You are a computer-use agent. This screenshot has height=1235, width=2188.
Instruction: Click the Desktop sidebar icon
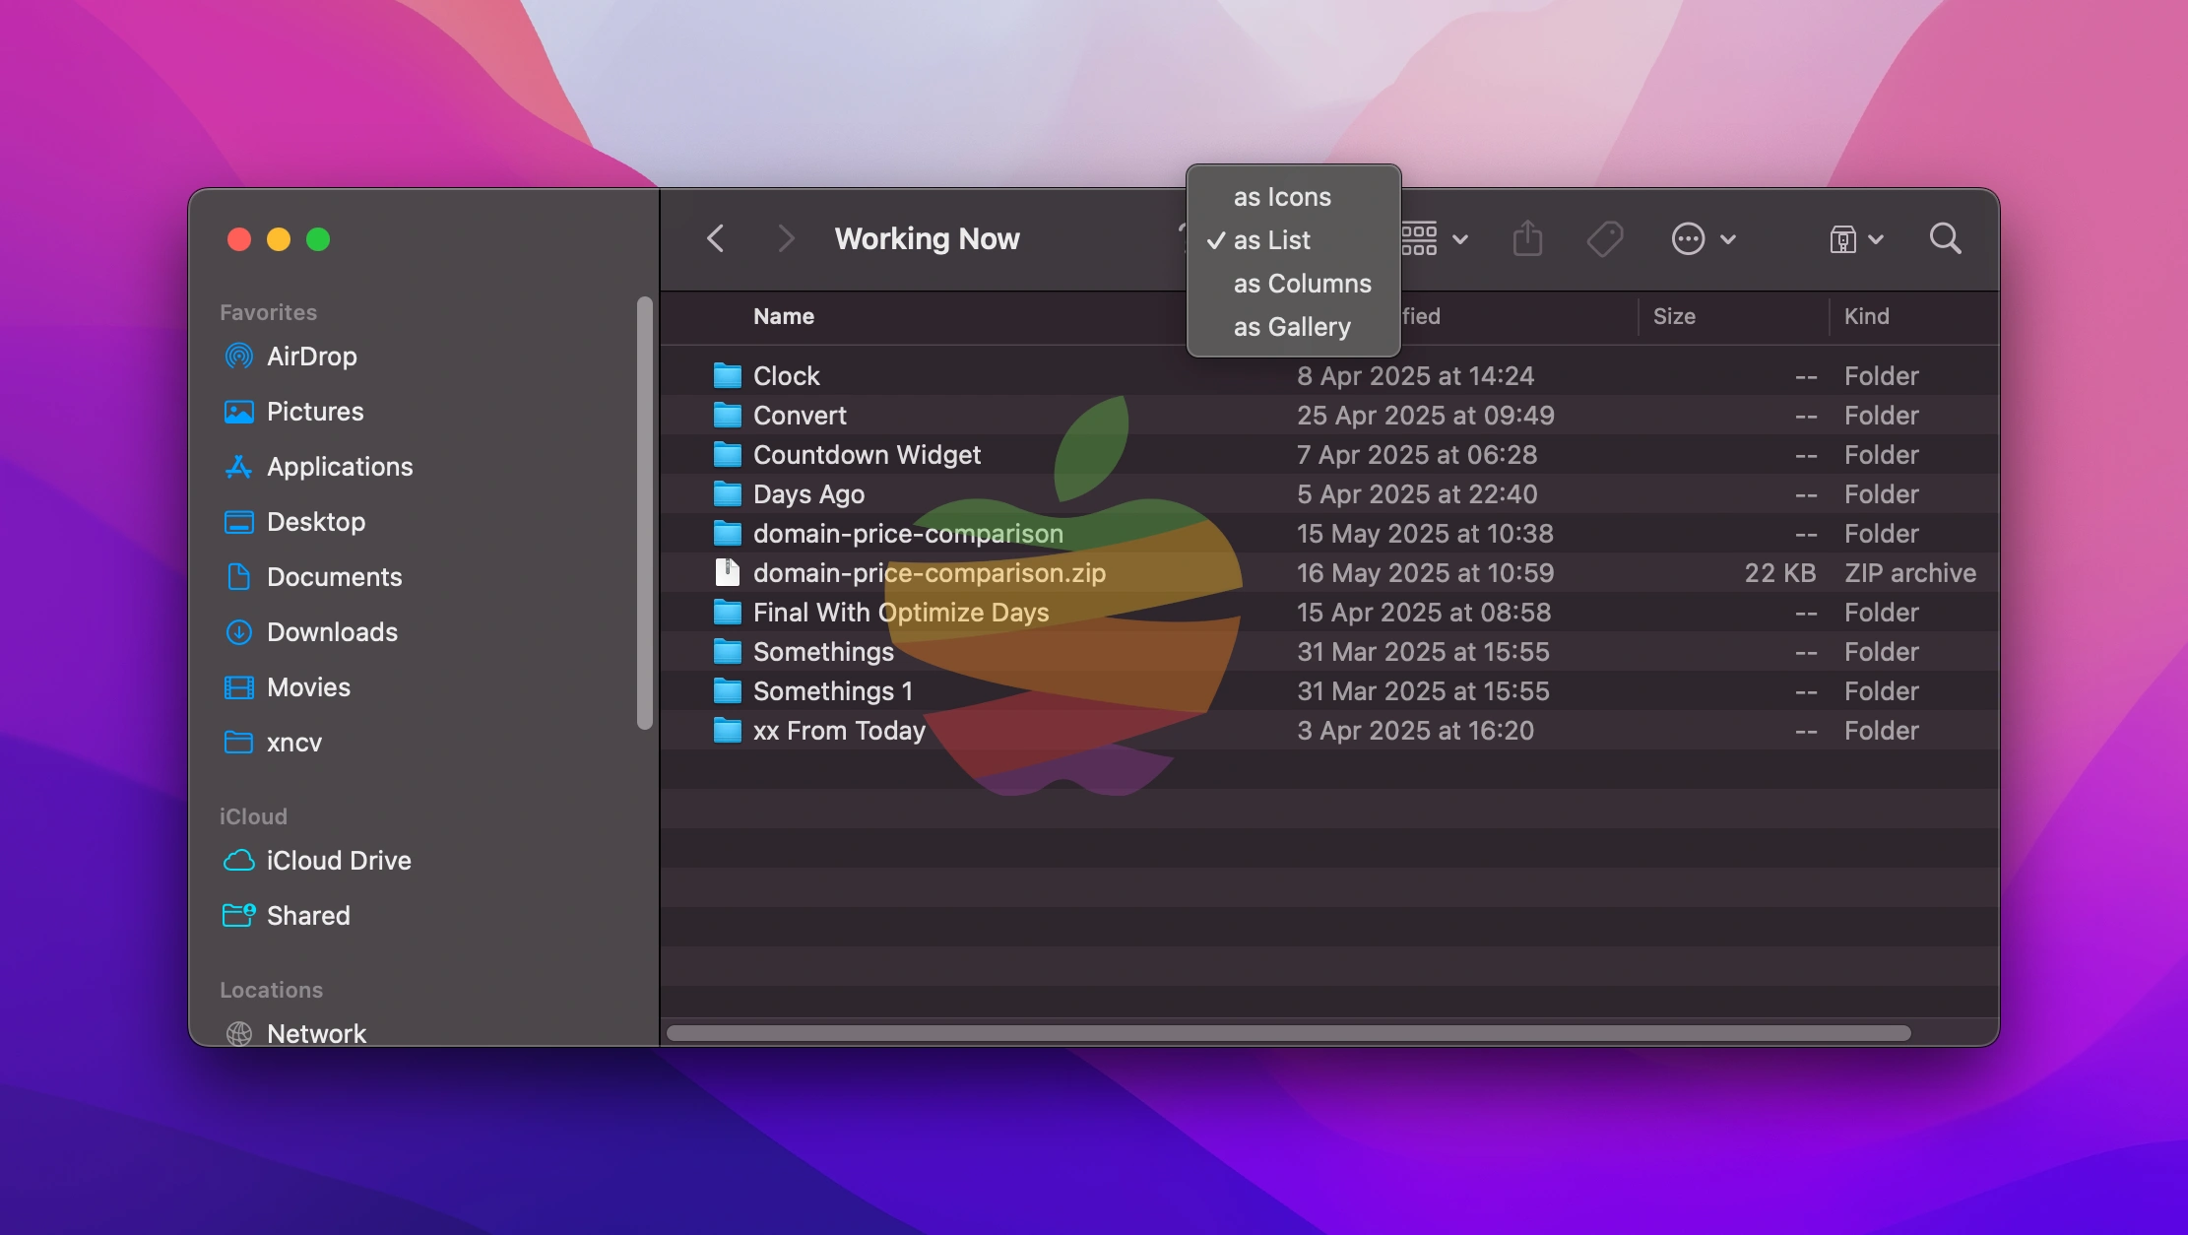point(238,522)
